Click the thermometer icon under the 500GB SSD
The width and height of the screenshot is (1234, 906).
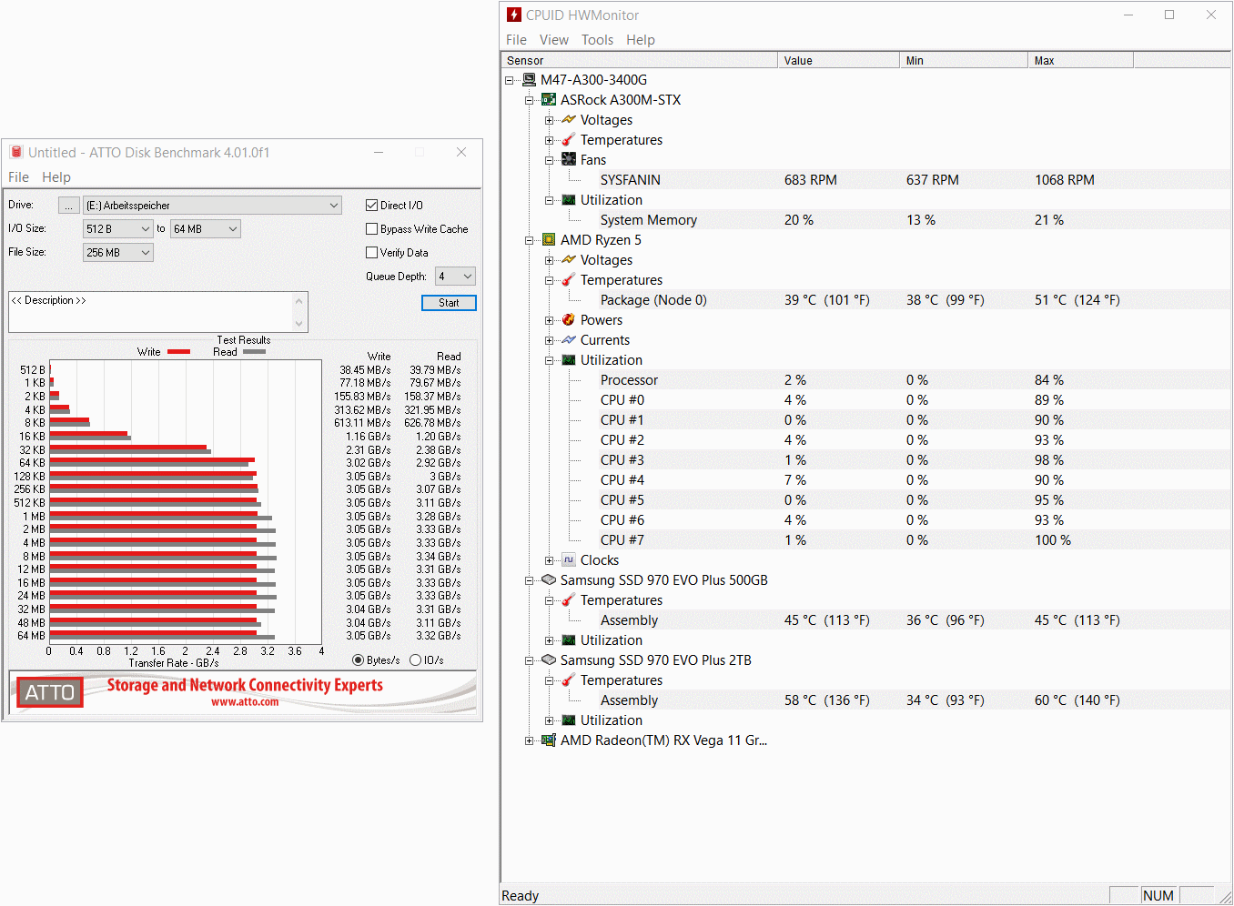[569, 600]
